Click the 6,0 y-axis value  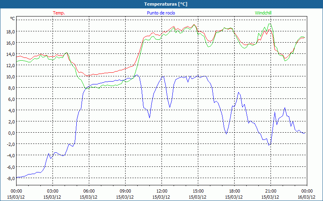[11, 99]
